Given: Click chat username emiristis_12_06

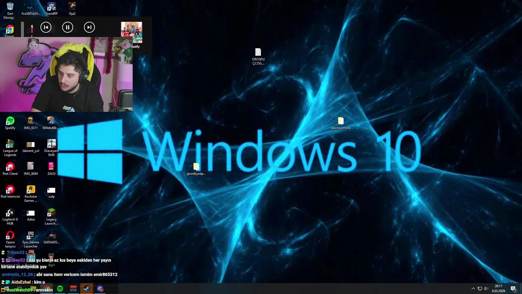Looking at the screenshot, I should (17, 274).
